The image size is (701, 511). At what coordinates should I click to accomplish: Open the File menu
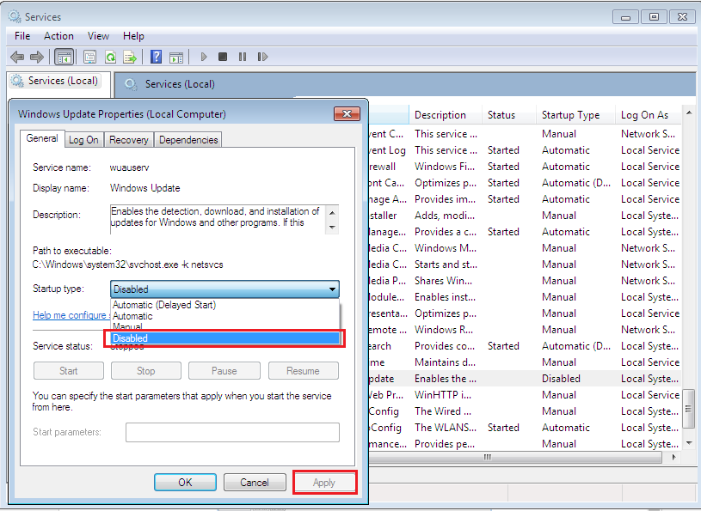coord(22,36)
